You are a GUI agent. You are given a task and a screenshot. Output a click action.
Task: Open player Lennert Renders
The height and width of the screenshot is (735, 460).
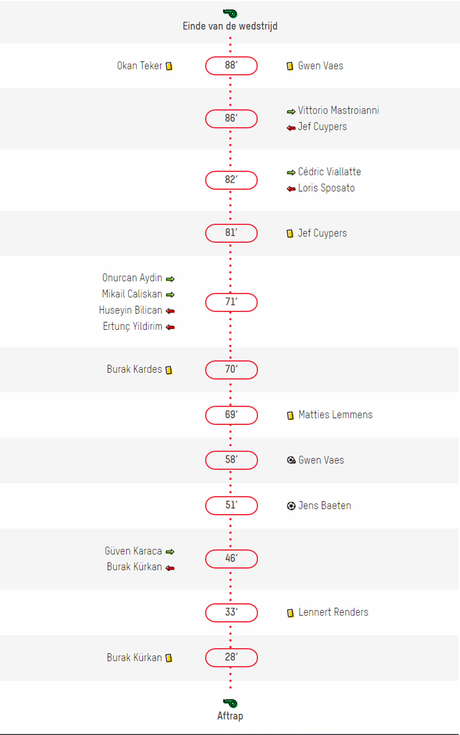click(x=333, y=612)
